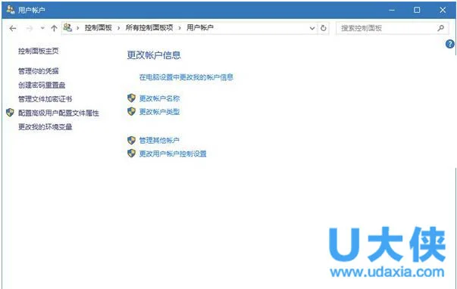Open help with the question mark icon
Image resolution: width=457 pixels, height=289 pixels.
pyautogui.click(x=449, y=44)
